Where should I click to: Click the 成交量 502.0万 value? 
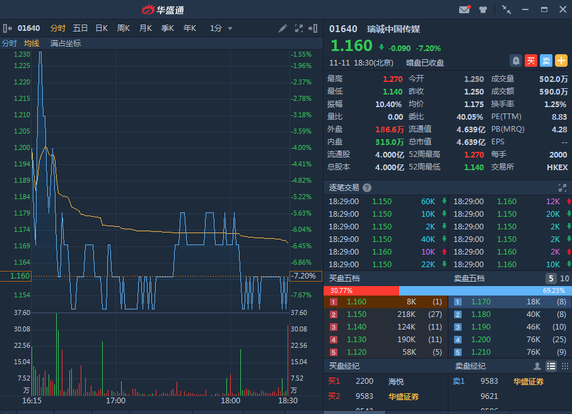coord(553,79)
